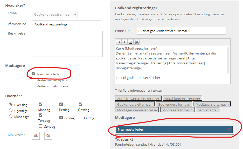Toggle the Nærmeste leder checkbox

click(x=34, y=73)
